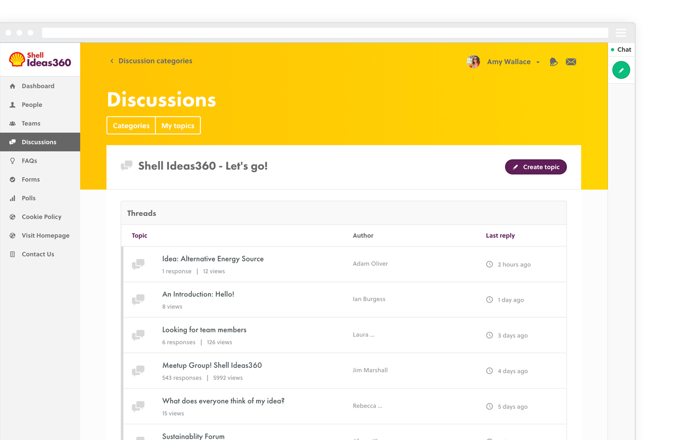Click the Create topic button
The height and width of the screenshot is (440, 681).
[x=536, y=167]
